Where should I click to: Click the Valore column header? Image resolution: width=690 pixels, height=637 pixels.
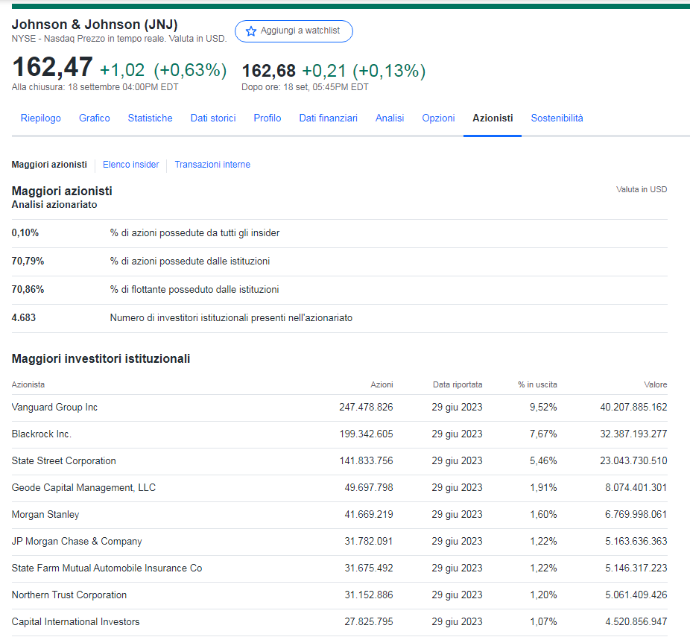tap(656, 385)
